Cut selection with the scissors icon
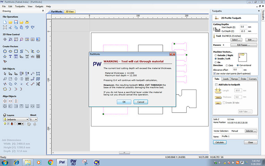 [10, 27]
